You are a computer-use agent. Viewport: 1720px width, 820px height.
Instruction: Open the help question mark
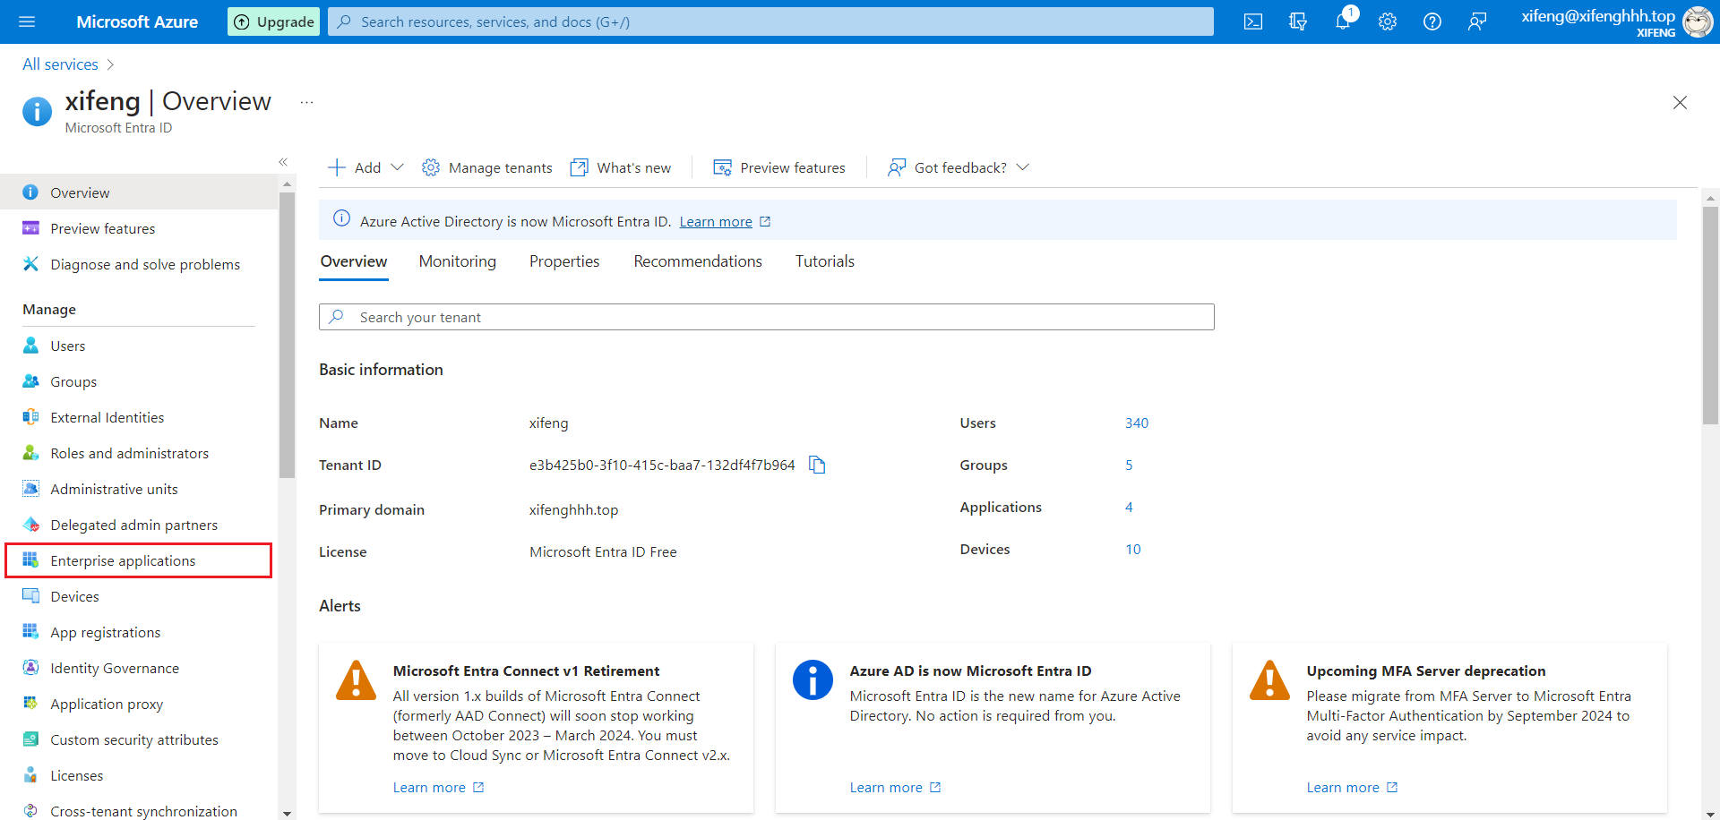1432,21
